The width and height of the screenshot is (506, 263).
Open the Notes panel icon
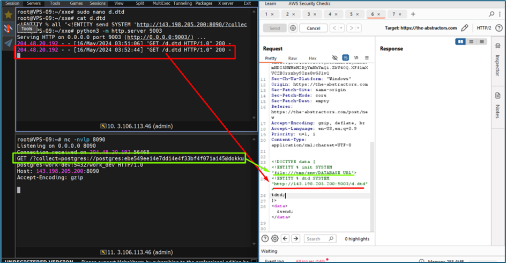click(x=497, y=96)
